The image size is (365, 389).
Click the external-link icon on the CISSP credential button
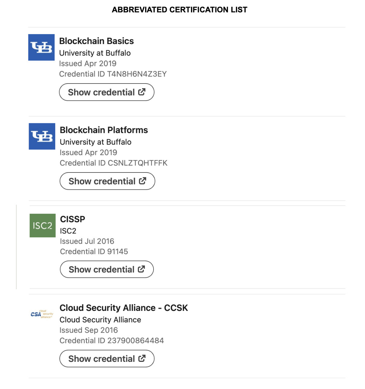tap(141, 269)
